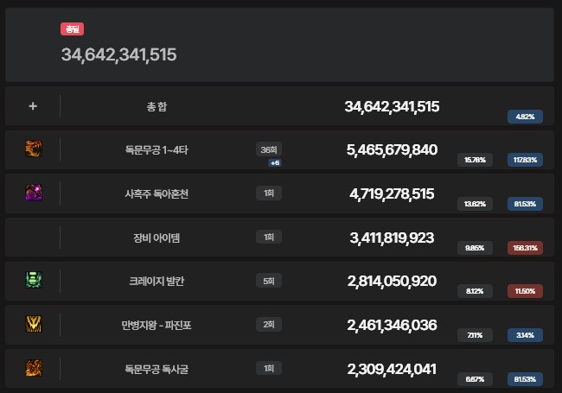The height and width of the screenshot is (393, 562).
Task: Click the 만병지왕 - 파진포 skill icon
Action: (x=33, y=325)
